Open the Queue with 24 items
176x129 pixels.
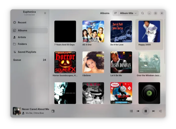click(x=29, y=60)
